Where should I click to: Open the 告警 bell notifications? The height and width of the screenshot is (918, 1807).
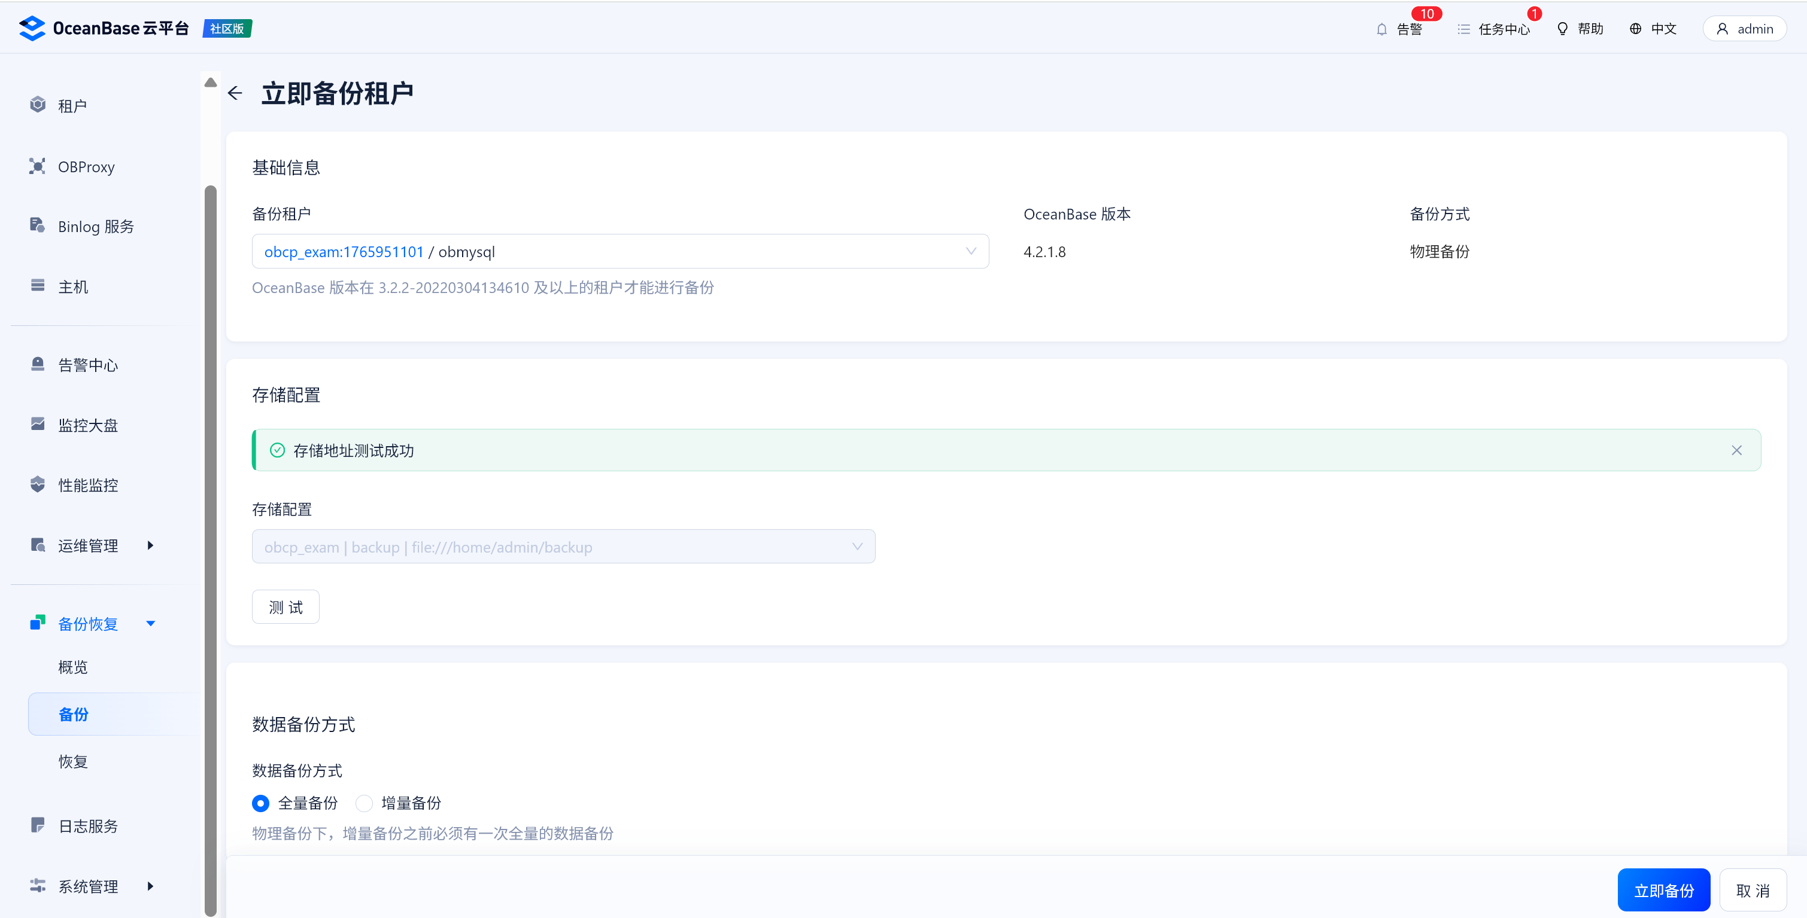[x=1381, y=29]
